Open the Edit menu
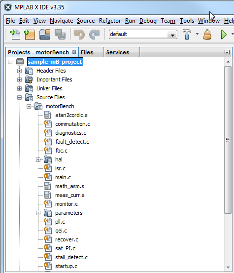Screen dimensions: 234x273 (x=24, y=21)
